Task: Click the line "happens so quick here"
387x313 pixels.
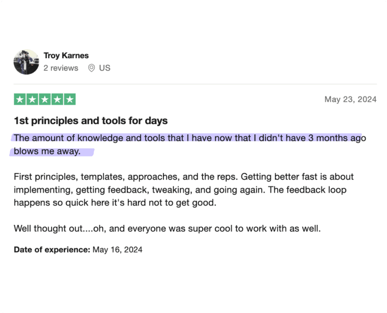Action: (115, 203)
